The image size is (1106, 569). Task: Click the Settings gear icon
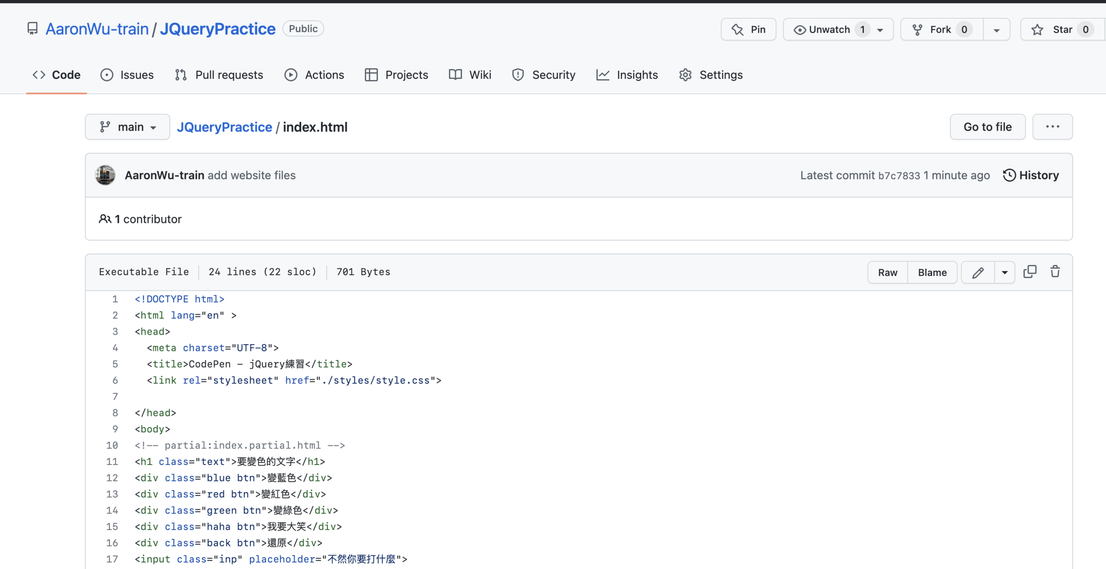[685, 75]
